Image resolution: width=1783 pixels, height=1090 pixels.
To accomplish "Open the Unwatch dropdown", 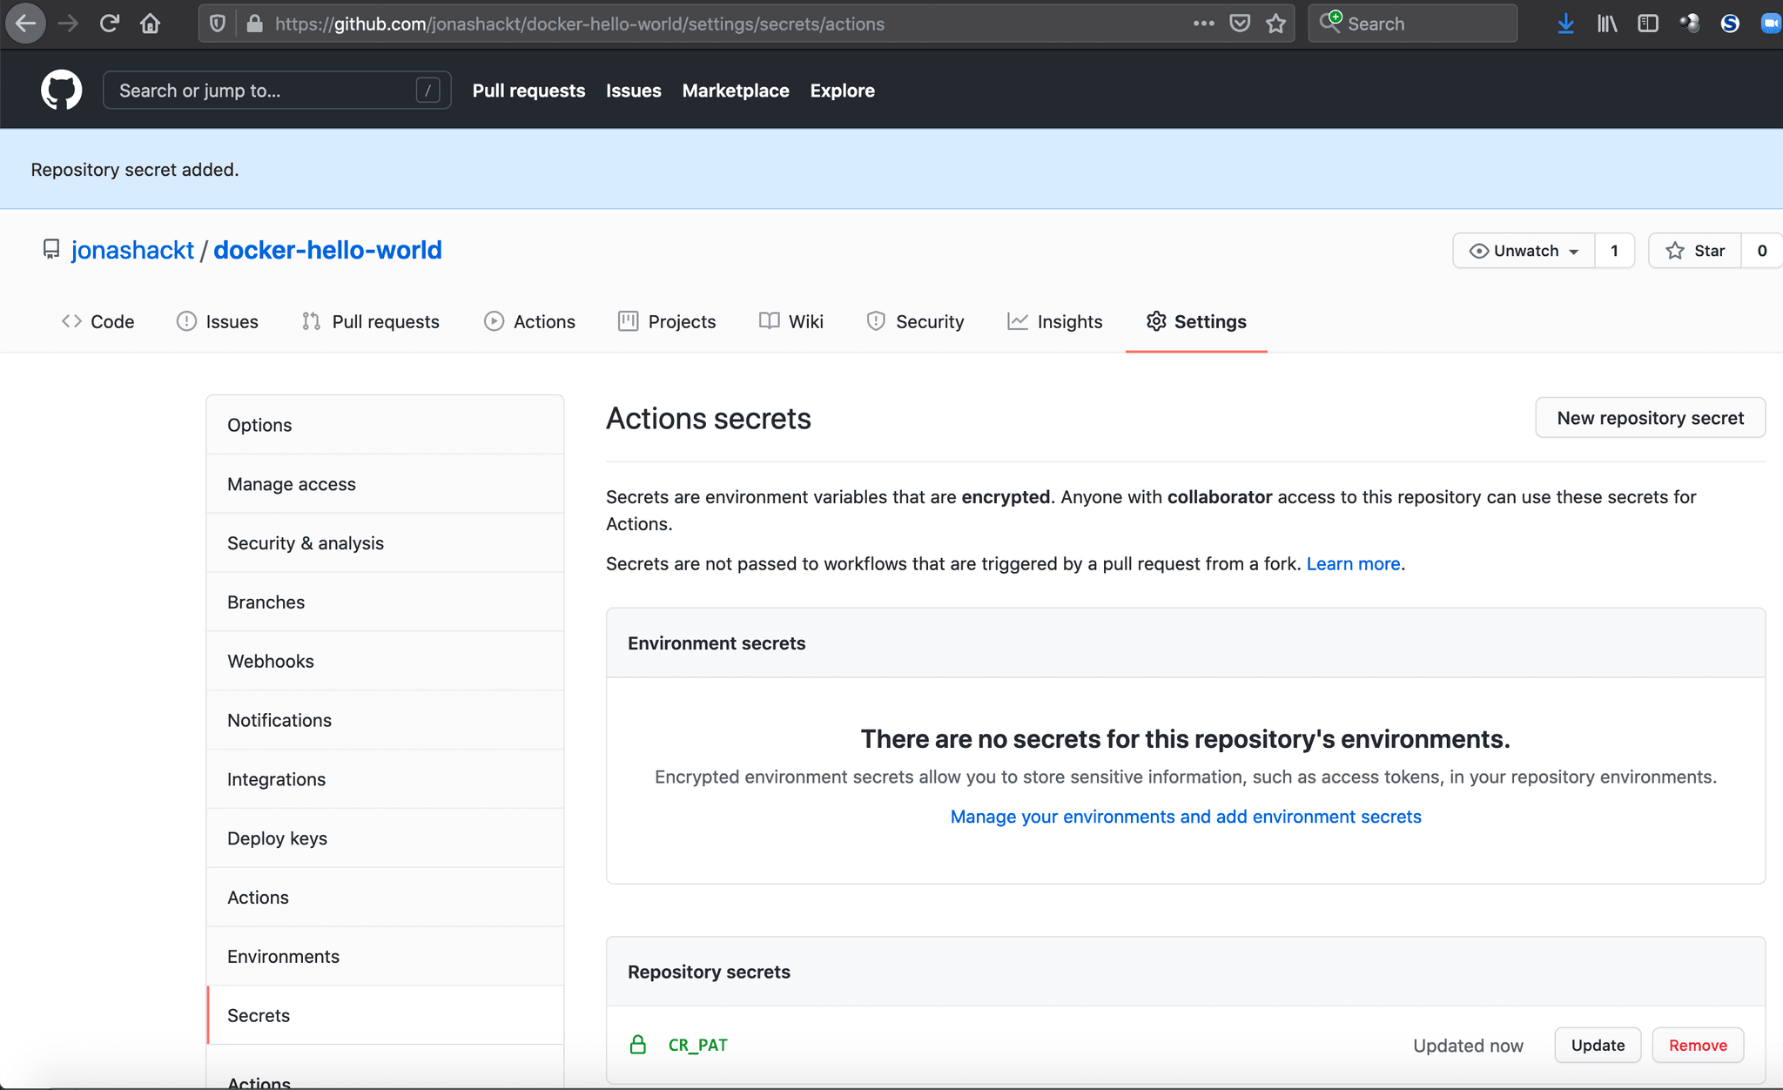I will click(1524, 251).
